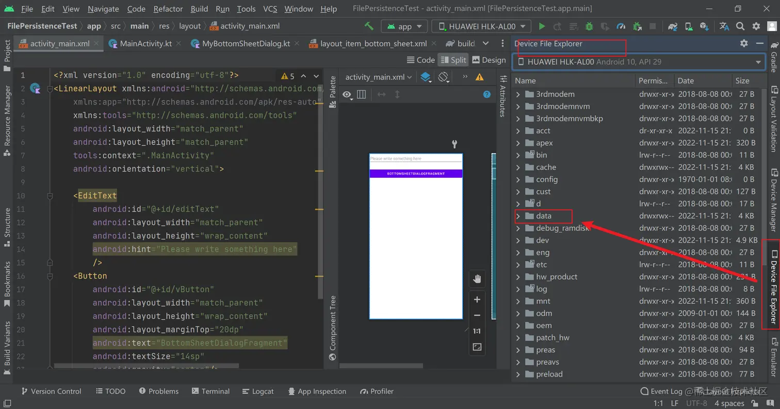Open design surface layers selector

[426, 77]
